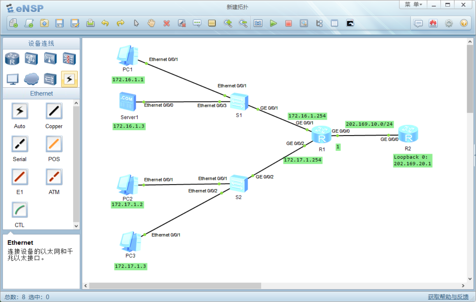This screenshot has width=476, height=302.
Task: Zoom in on the topology canvas
Action: coord(228,23)
